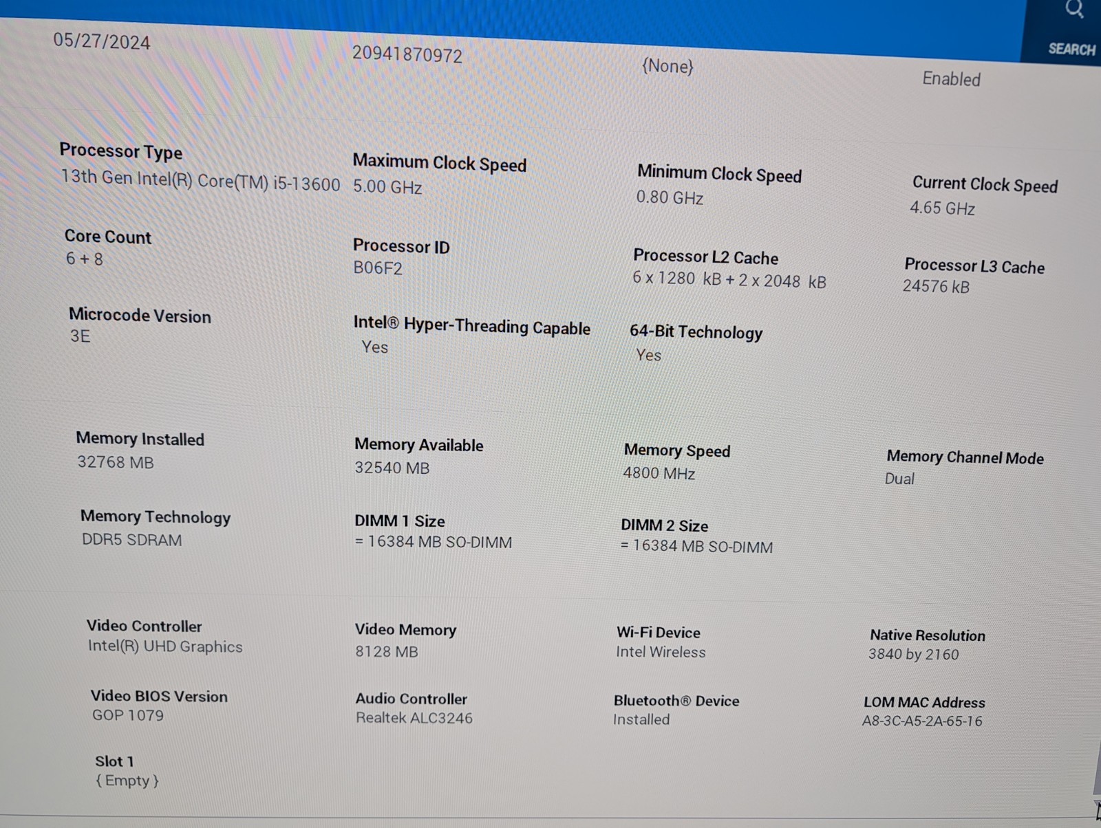This screenshot has height=828, width=1101.
Task: Click the Memory Speed label
Action: pos(677,450)
